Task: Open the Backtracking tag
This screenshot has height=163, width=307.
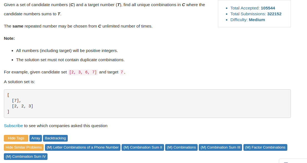Action: tap(56, 138)
